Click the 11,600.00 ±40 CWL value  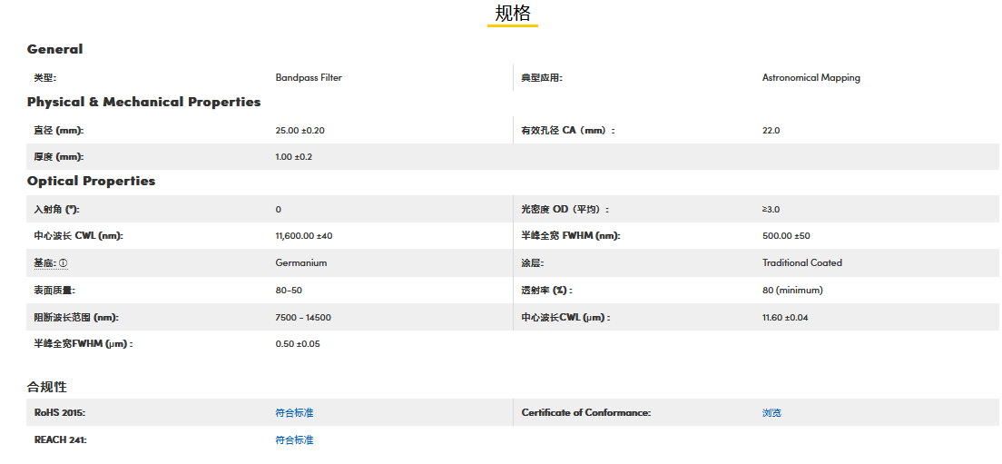pos(303,236)
